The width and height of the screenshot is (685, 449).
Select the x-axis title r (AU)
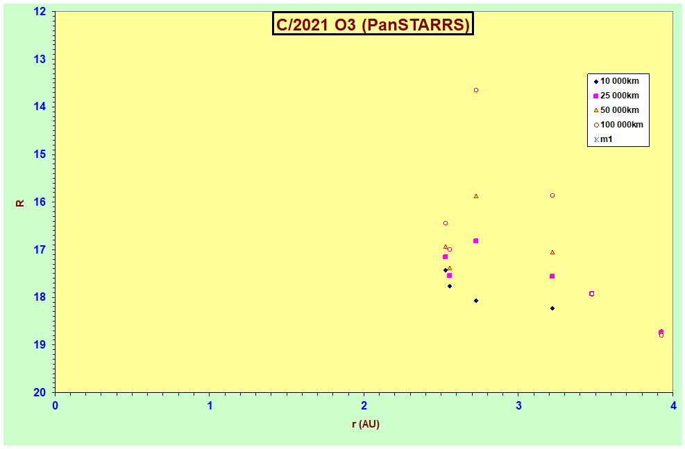(x=366, y=423)
